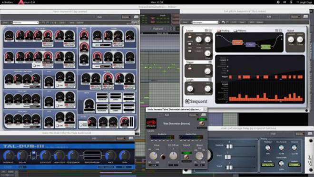Open the Activities overview in the top bar

click(7, 2)
